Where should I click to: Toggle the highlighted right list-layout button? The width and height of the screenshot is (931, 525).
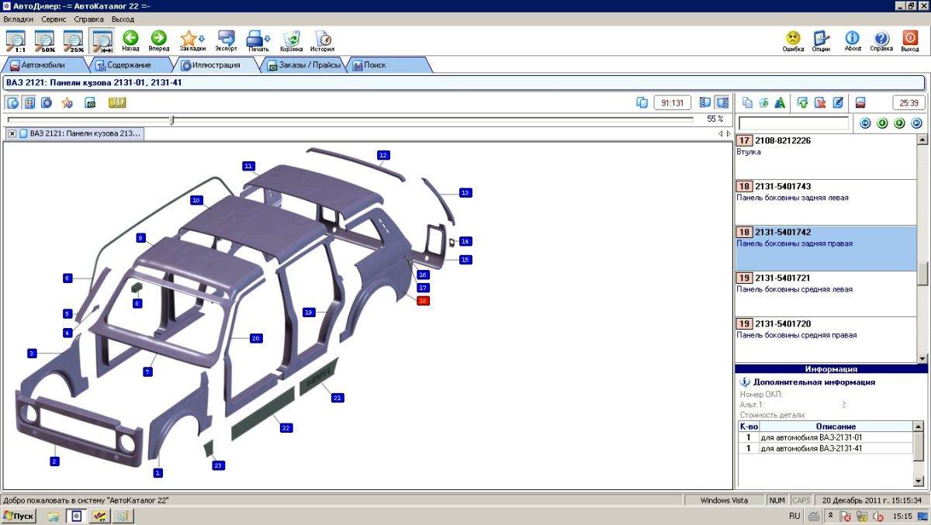(722, 102)
